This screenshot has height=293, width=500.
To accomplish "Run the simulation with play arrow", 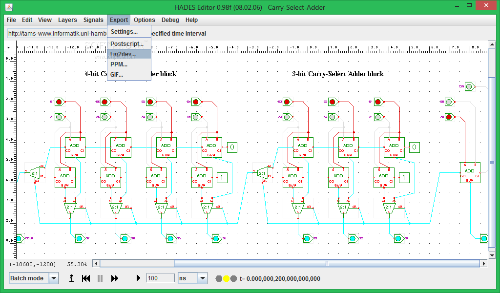I will click(138, 278).
